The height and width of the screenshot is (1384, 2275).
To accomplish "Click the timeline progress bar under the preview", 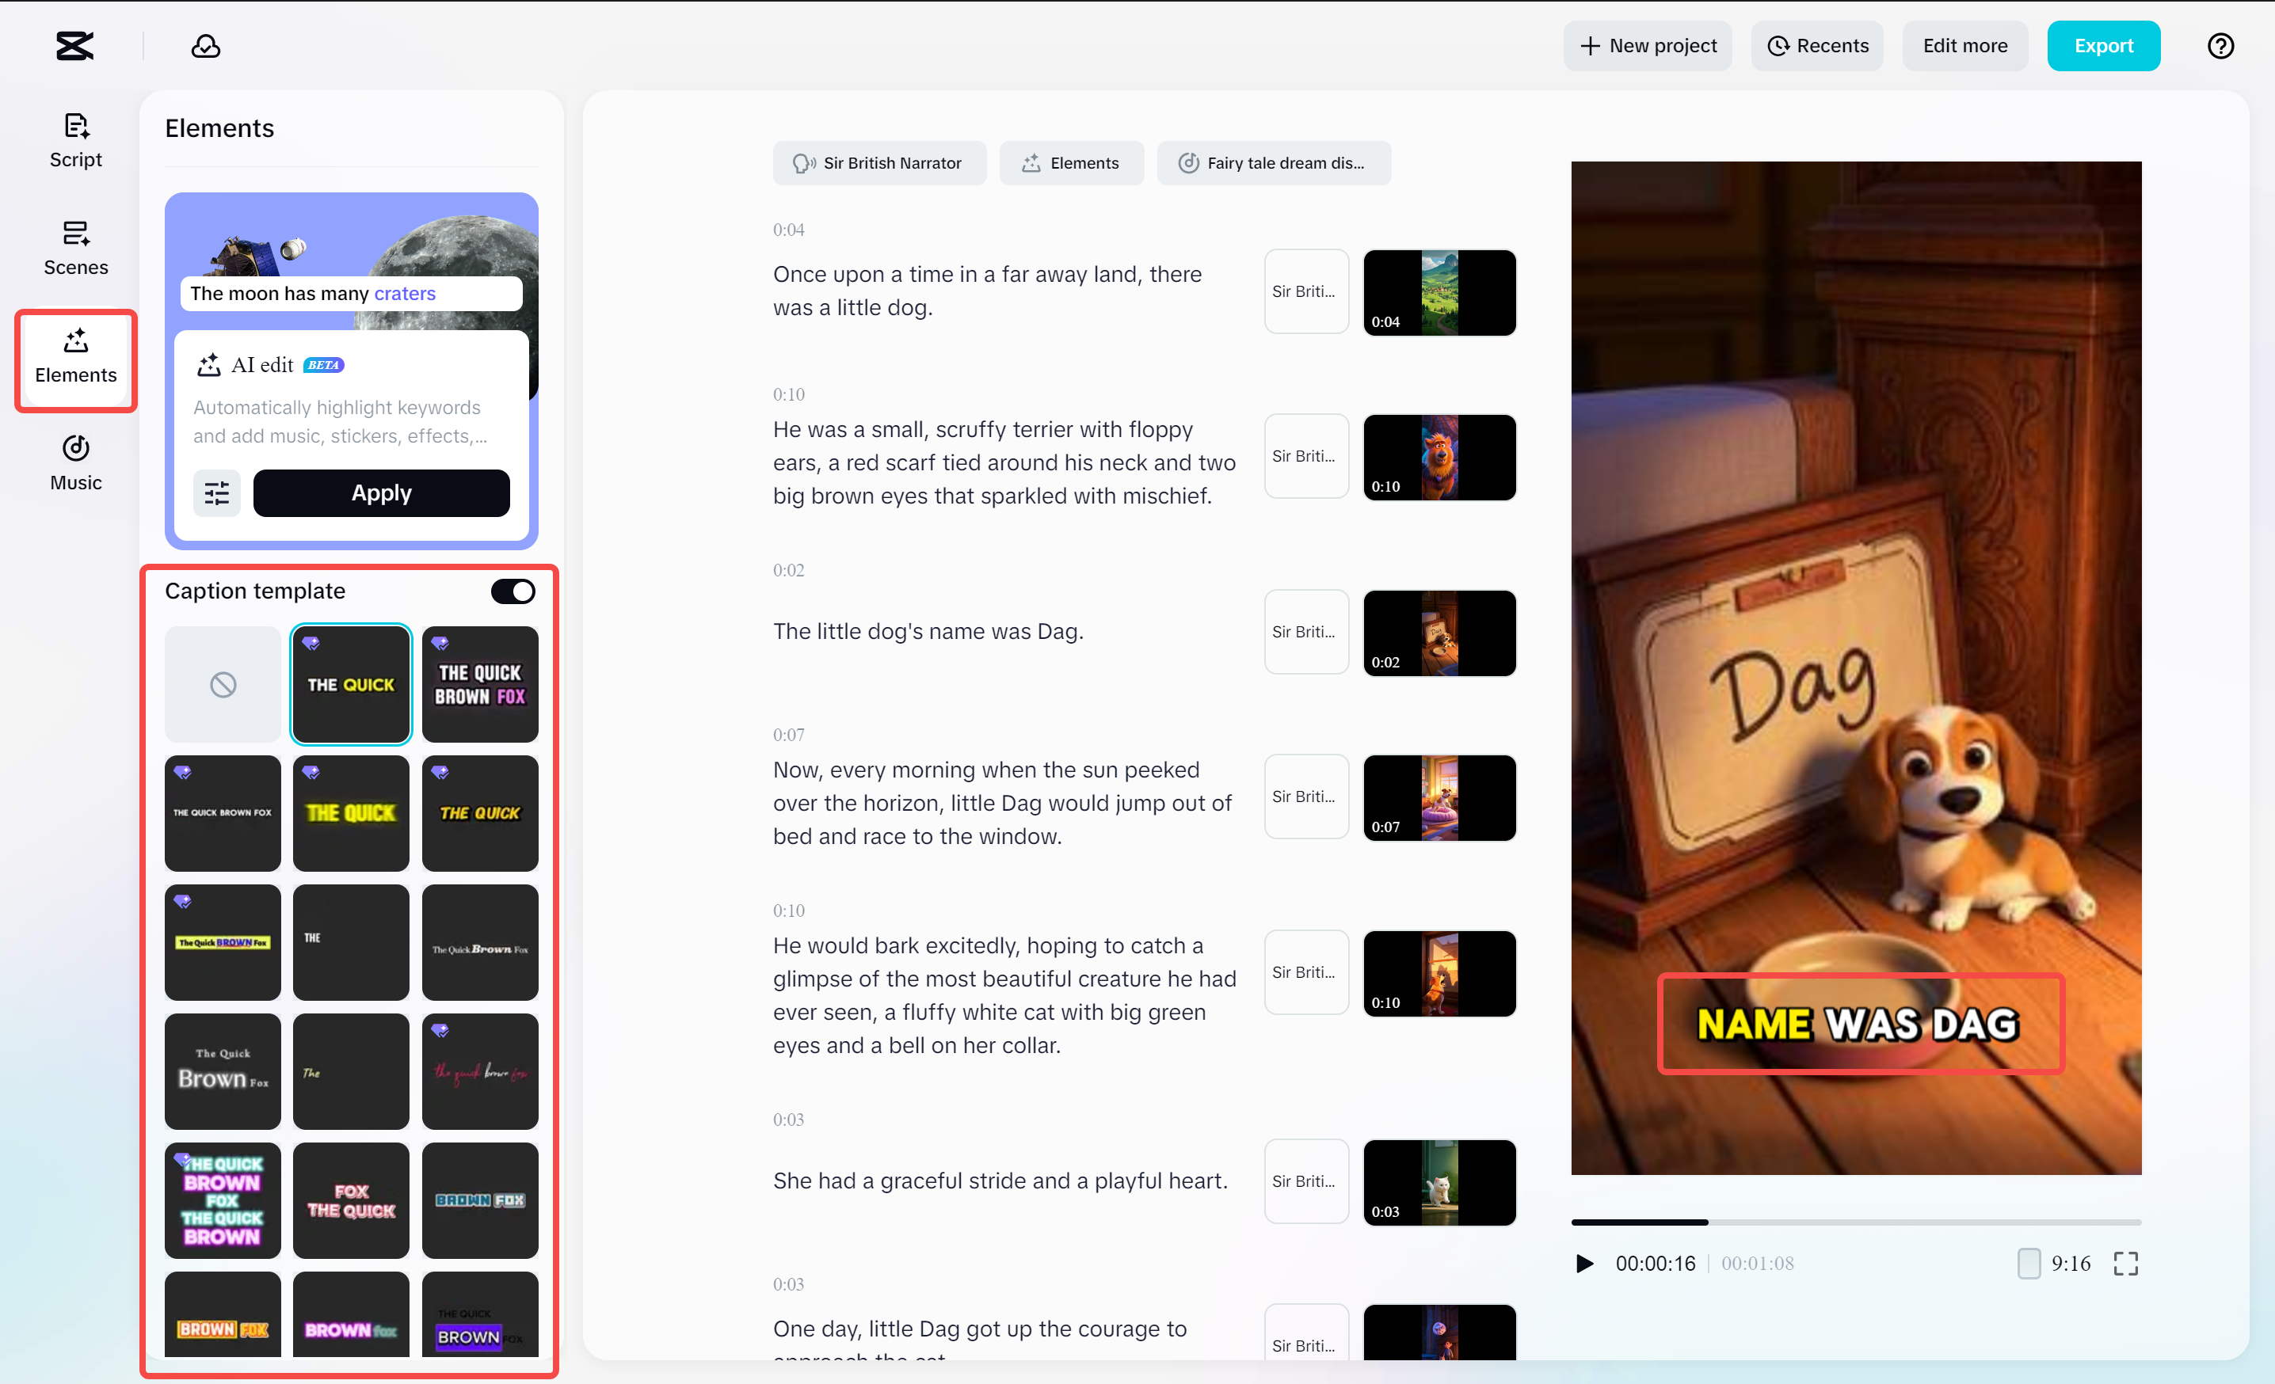I will [1856, 1222].
